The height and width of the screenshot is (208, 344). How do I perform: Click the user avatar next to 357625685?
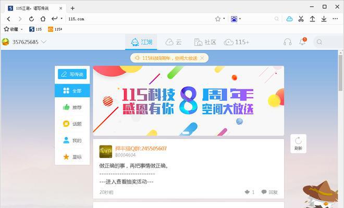tap(6, 42)
